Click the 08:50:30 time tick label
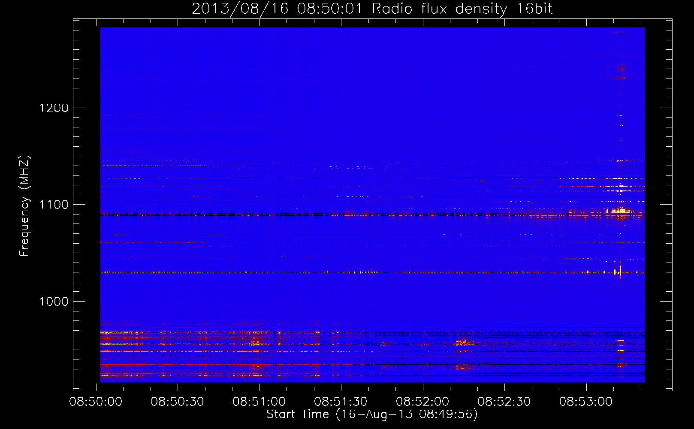The height and width of the screenshot is (429, 694). pos(178,402)
